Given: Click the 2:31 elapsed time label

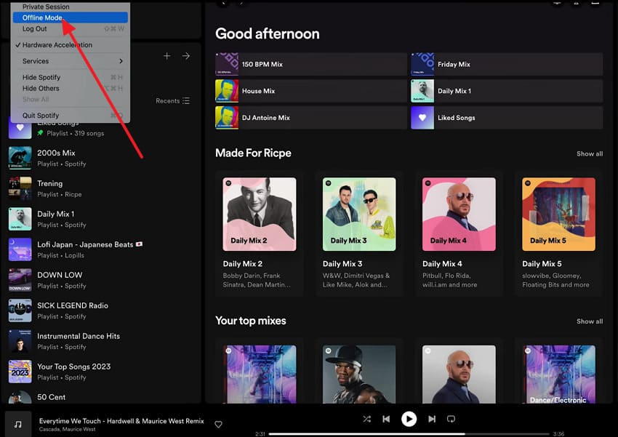Looking at the screenshot, I should [x=260, y=434].
